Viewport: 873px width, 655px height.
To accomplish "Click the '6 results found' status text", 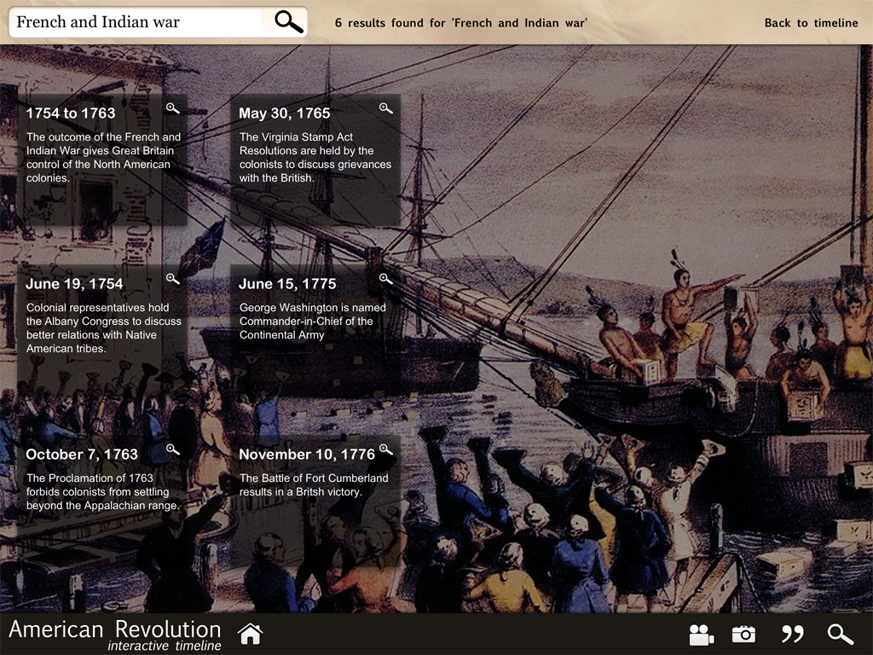I will (x=461, y=23).
